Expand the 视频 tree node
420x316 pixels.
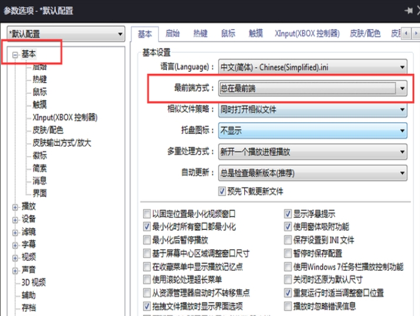tap(15, 258)
